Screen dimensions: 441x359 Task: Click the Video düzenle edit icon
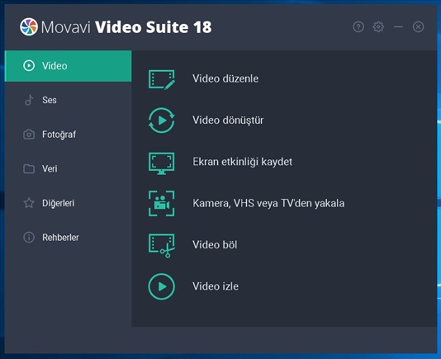click(x=161, y=79)
